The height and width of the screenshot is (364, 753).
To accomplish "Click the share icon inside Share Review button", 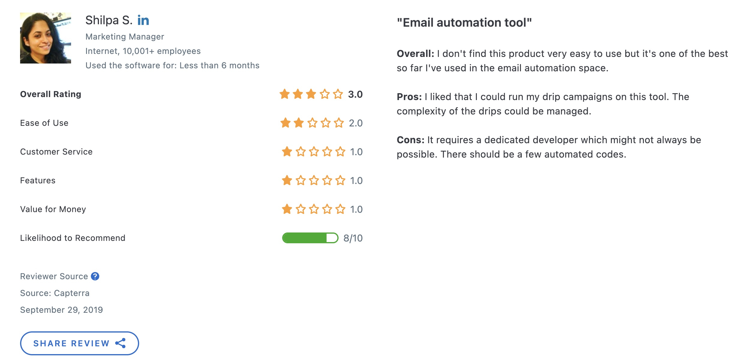I will coord(120,343).
